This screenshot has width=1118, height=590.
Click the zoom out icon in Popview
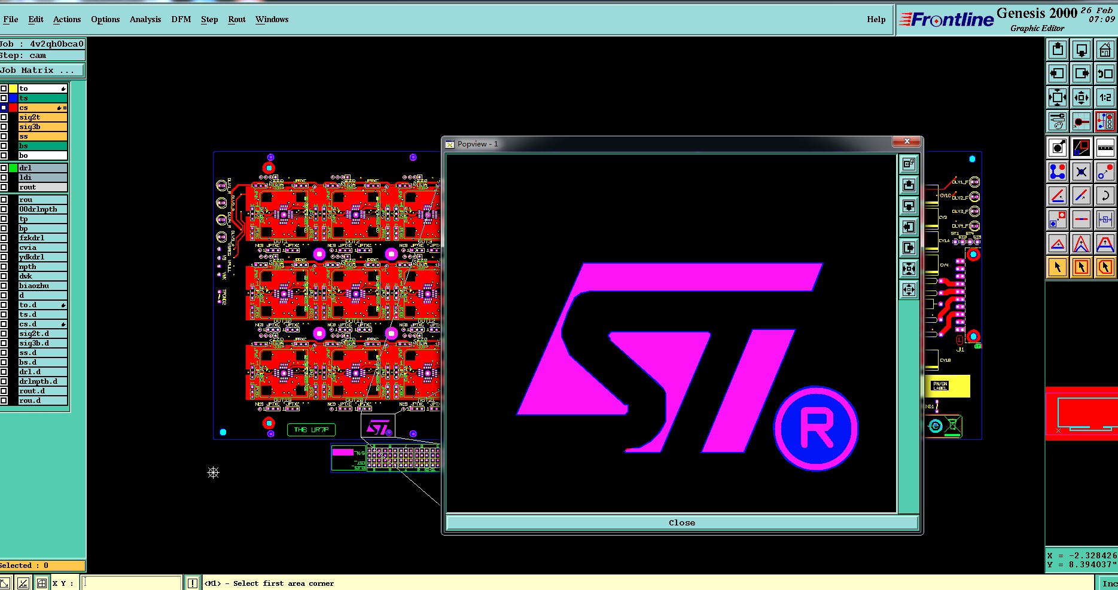(909, 290)
